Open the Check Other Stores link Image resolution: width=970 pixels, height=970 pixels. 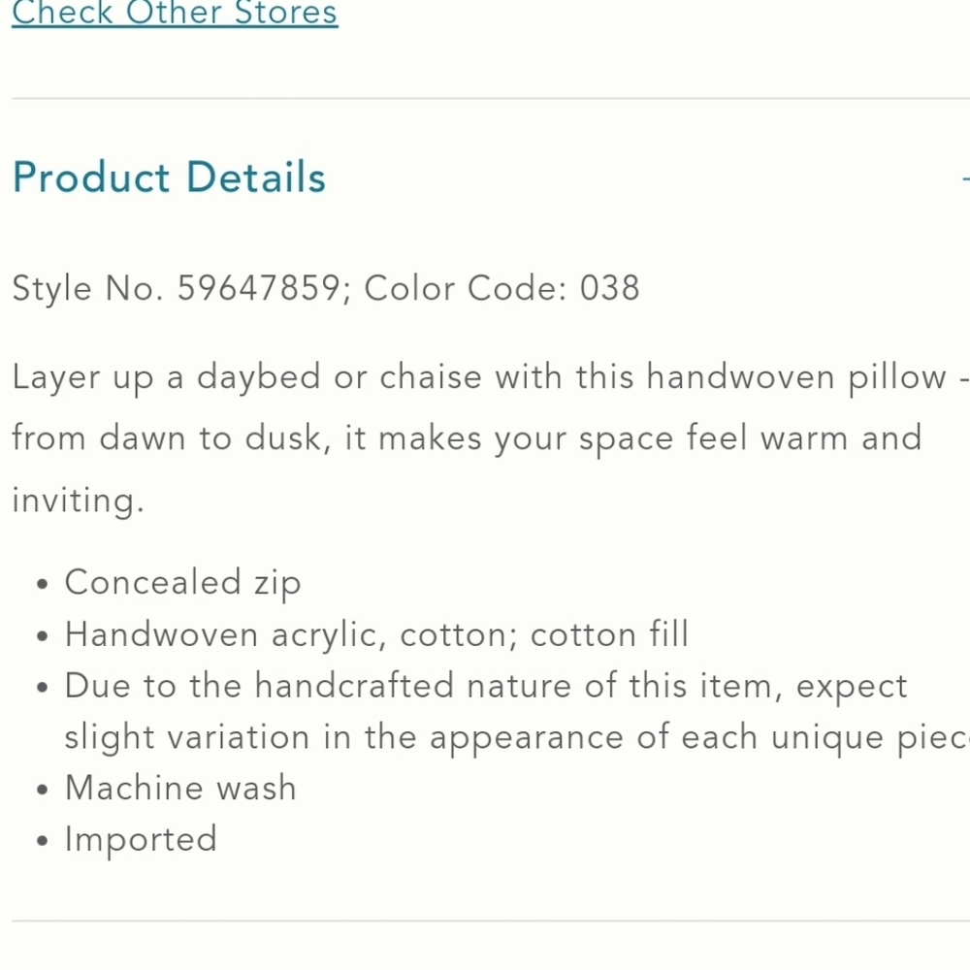(175, 14)
